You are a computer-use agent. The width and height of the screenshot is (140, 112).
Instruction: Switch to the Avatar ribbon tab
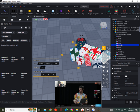point(48,7)
